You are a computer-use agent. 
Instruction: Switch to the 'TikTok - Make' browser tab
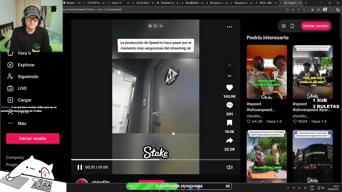pos(266,3)
